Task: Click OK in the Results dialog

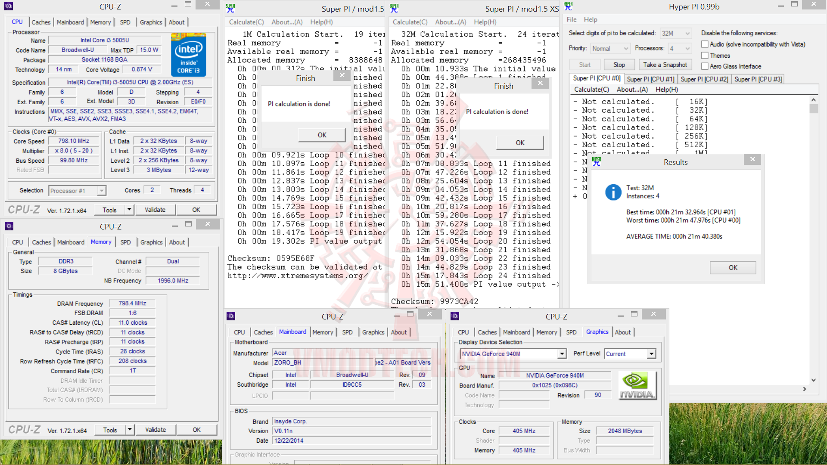Action: (x=733, y=268)
